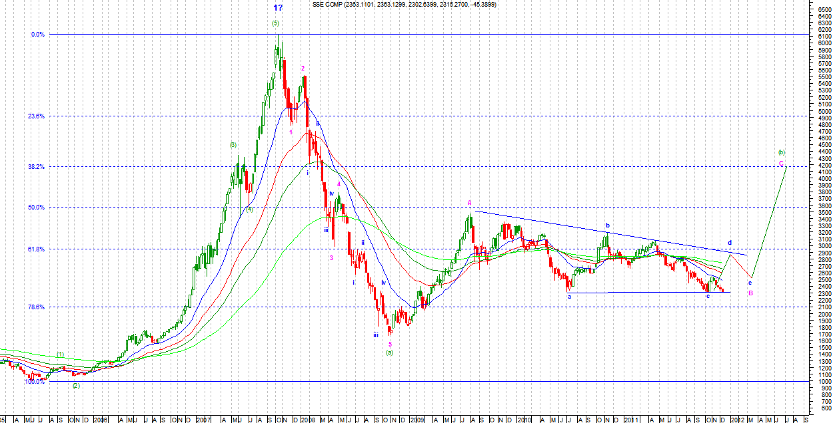Click the blue 'd' triangle wave label

[730, 243]
